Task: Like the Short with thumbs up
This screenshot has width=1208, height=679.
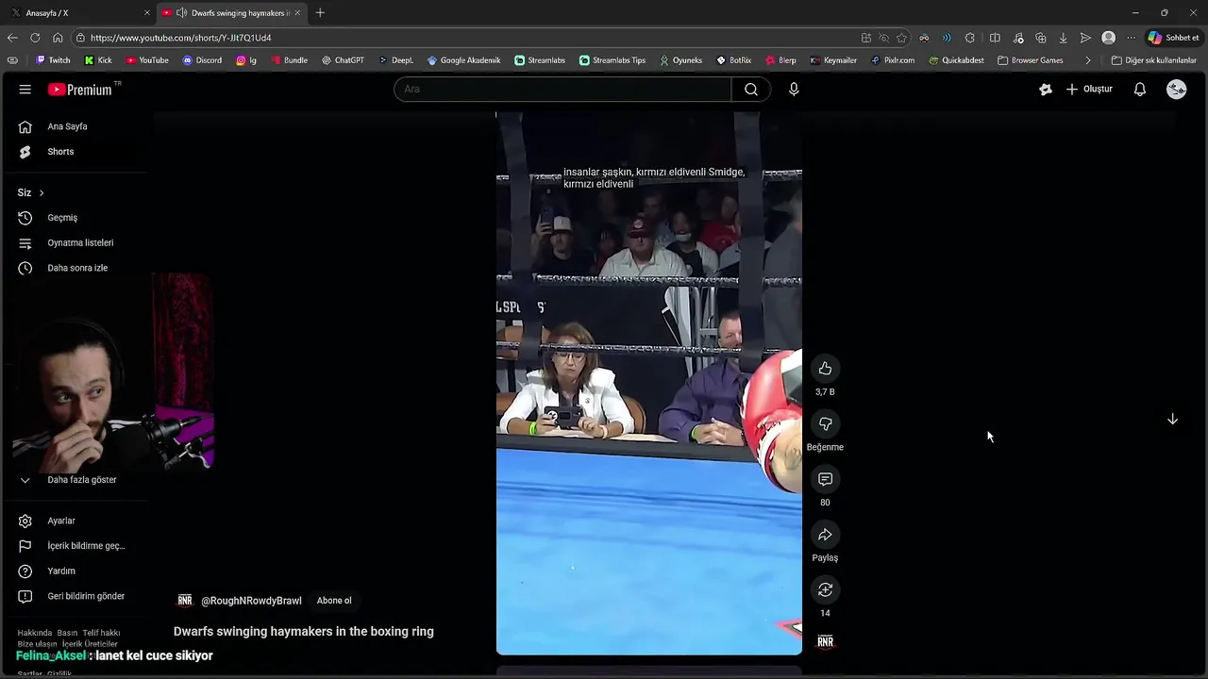Action: (x=825, y=369)
